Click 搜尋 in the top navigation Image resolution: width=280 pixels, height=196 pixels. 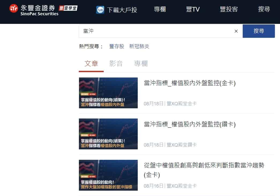point(264,9)
